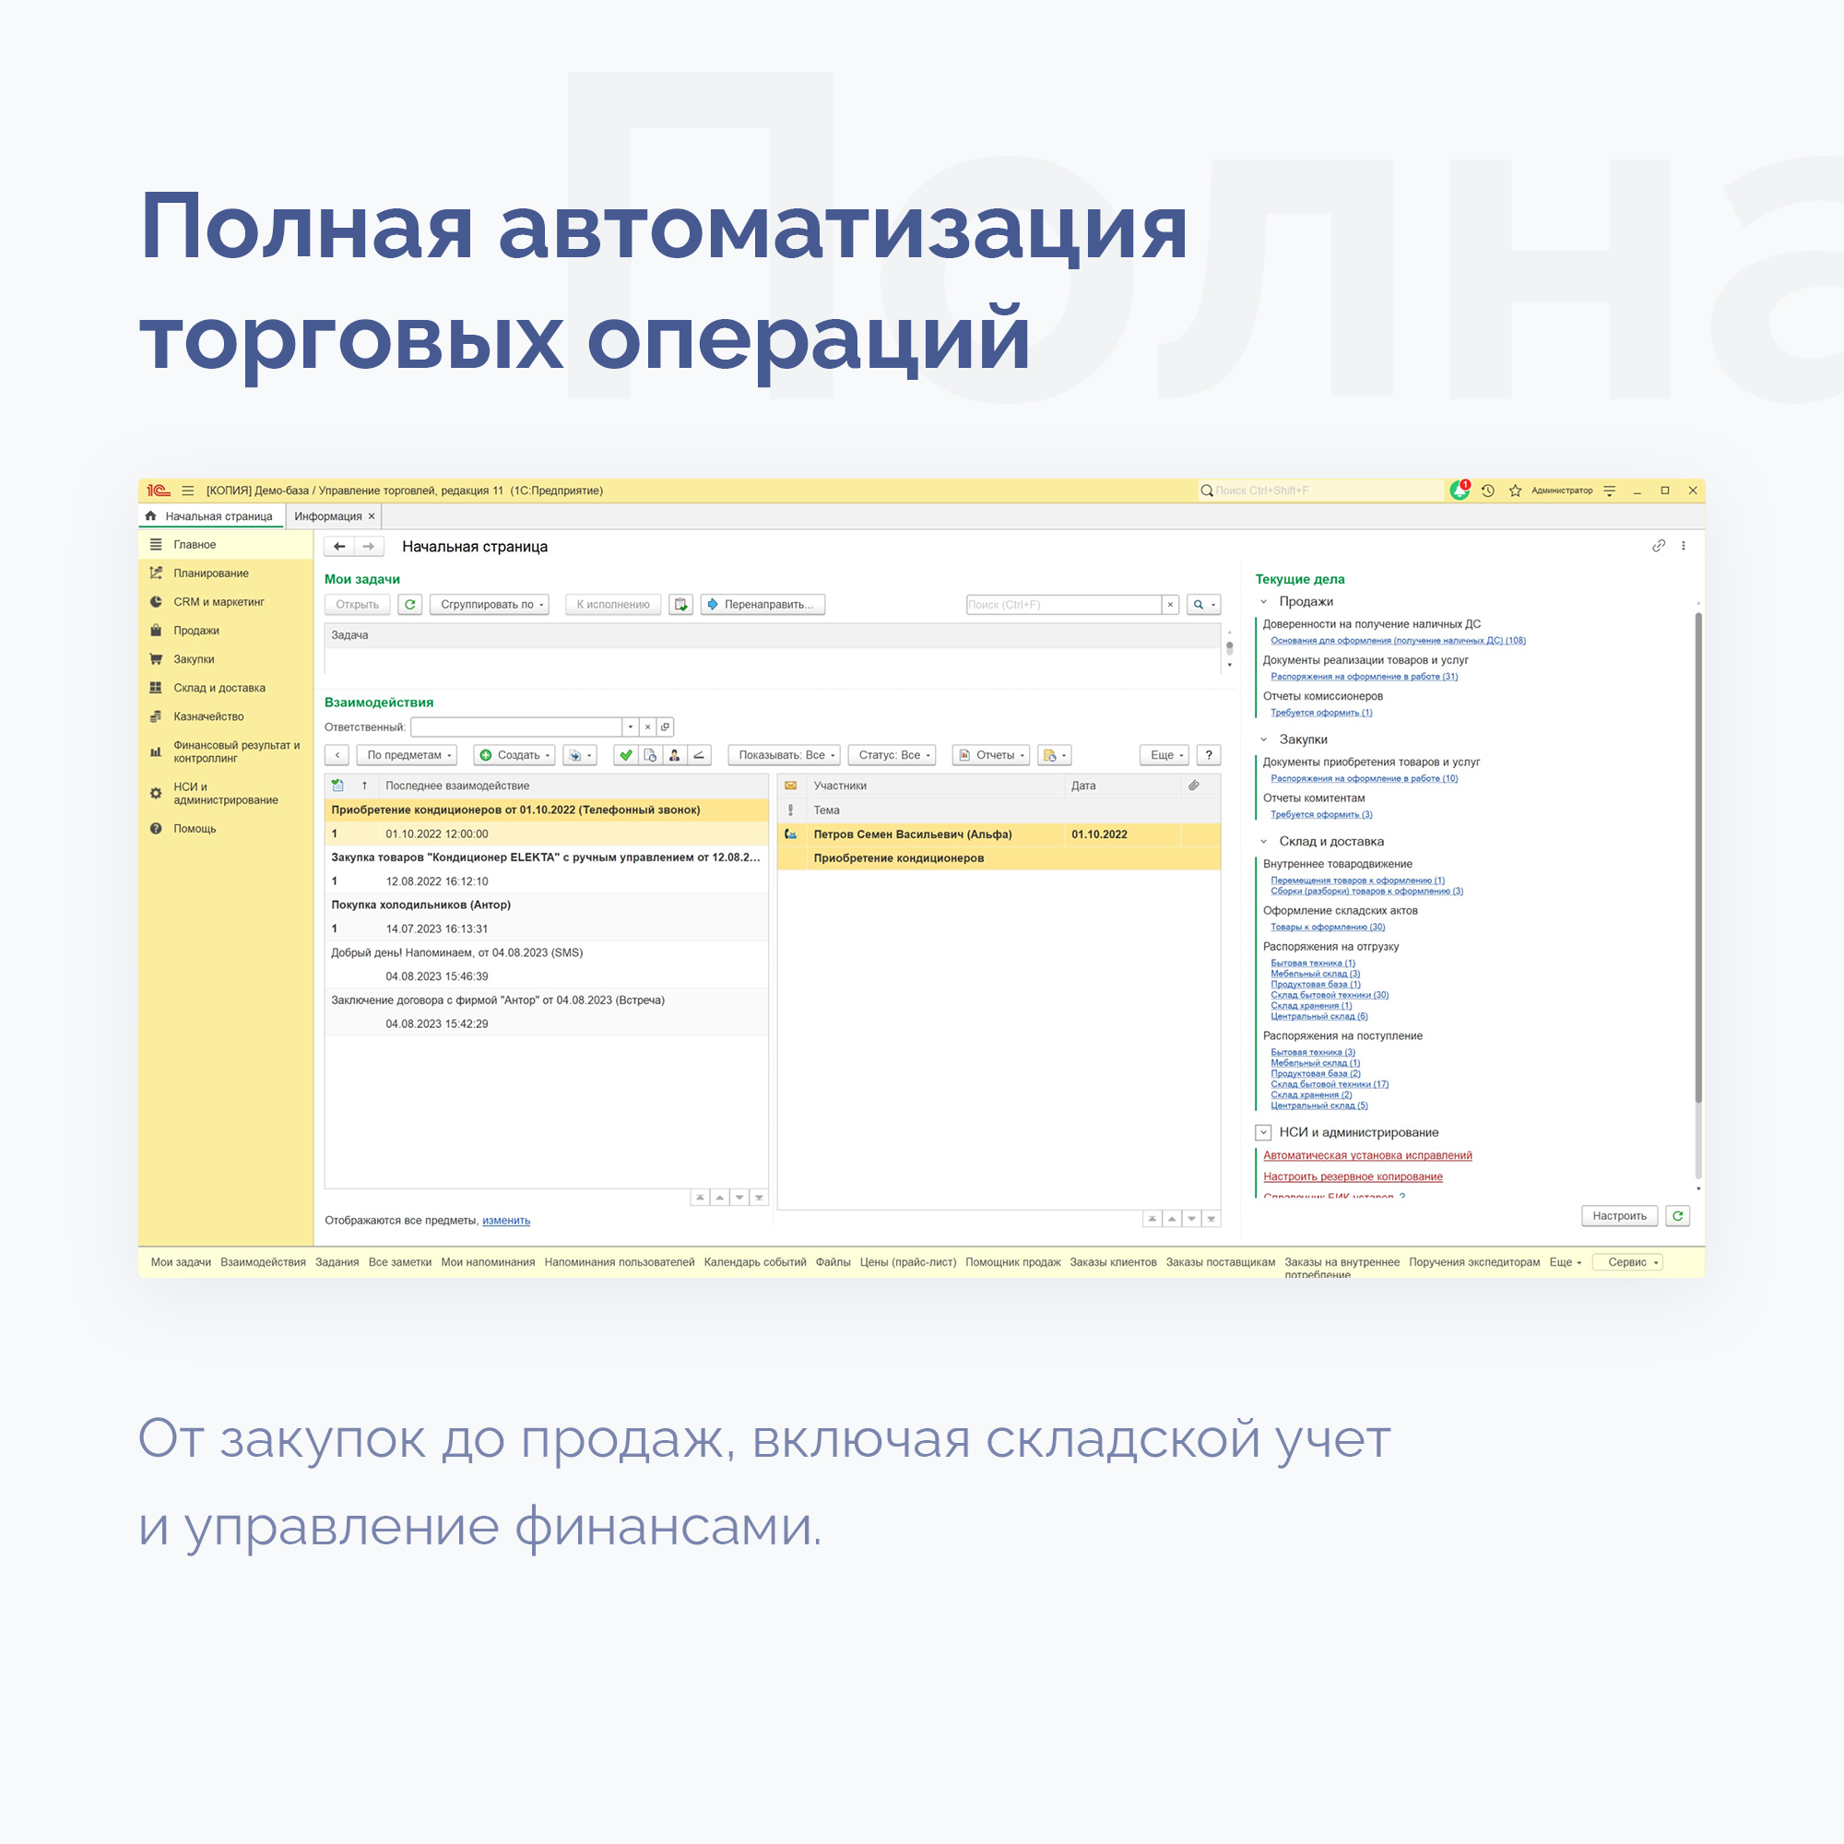Click the global search field Ctrl+Shift+F

(x=1322, y=491)
